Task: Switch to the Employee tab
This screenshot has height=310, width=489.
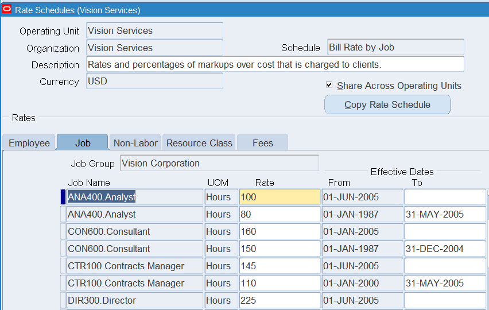Action: coord(29,143)
